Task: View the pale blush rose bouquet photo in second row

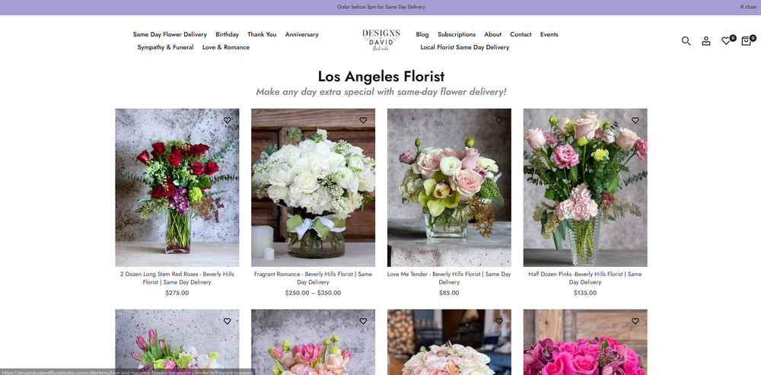Action: (449, 342)
